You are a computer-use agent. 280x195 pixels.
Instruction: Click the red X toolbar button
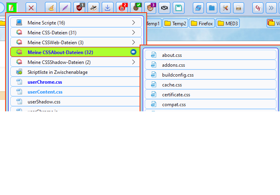coord(31,7)
